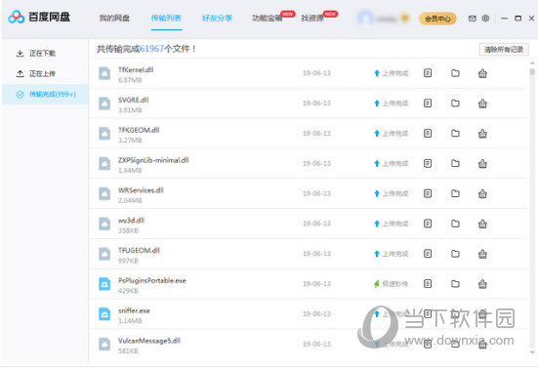
Task: Select file name wu3d.dll
Action: 131,221
